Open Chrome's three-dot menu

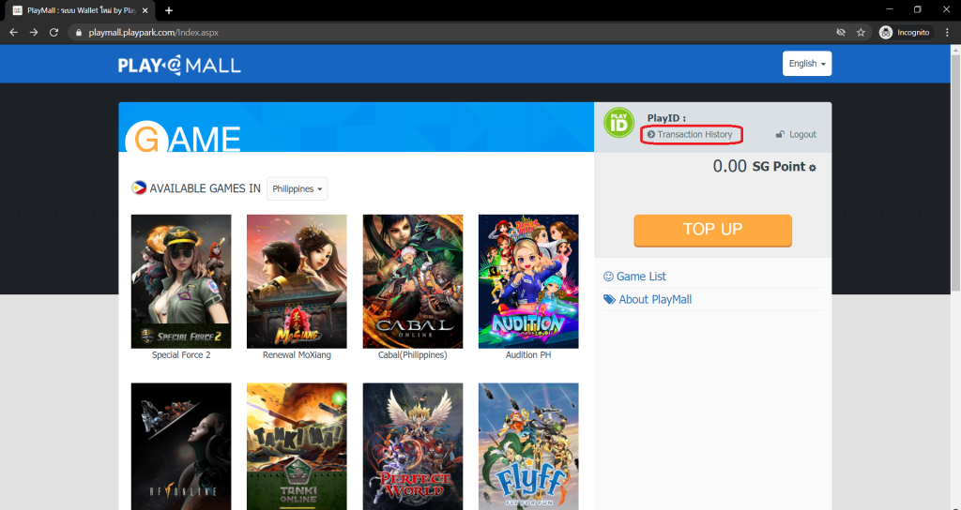click(x=947, y=32)
